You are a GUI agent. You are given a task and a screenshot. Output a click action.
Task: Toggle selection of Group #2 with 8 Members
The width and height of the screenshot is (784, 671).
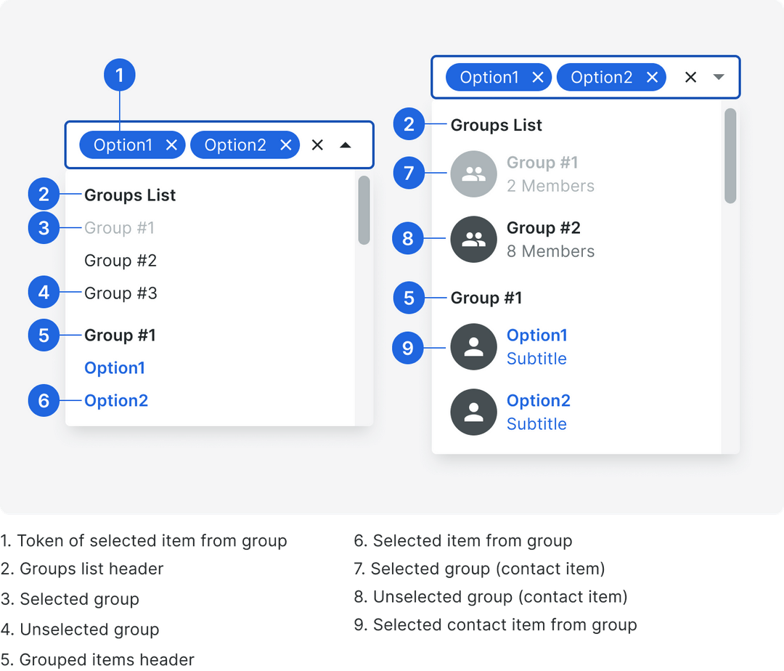(x=544, y=228)
